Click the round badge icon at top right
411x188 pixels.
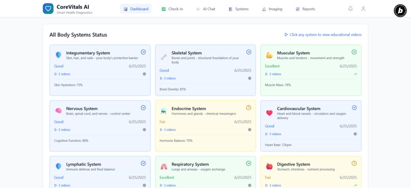pos(400,11)
